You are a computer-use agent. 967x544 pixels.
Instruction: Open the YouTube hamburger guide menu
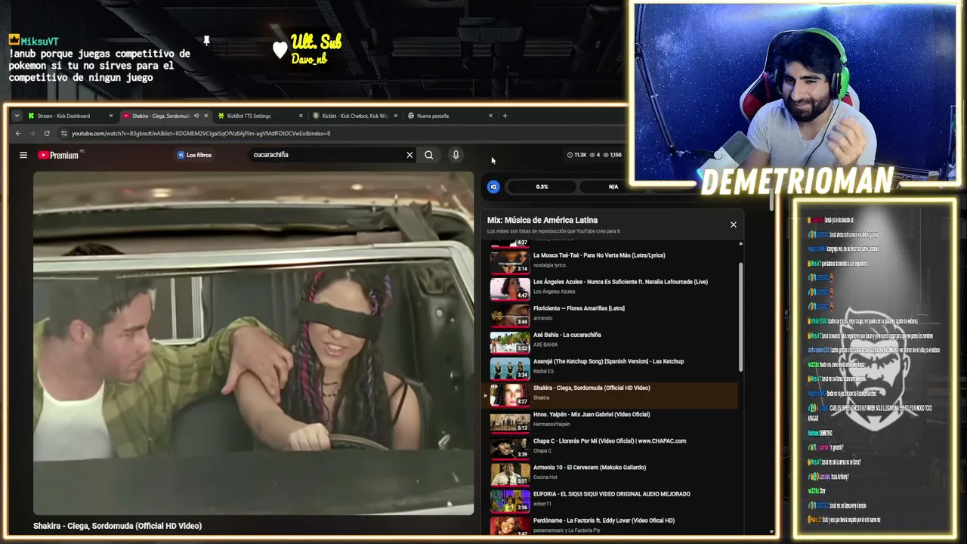point(23,155)
